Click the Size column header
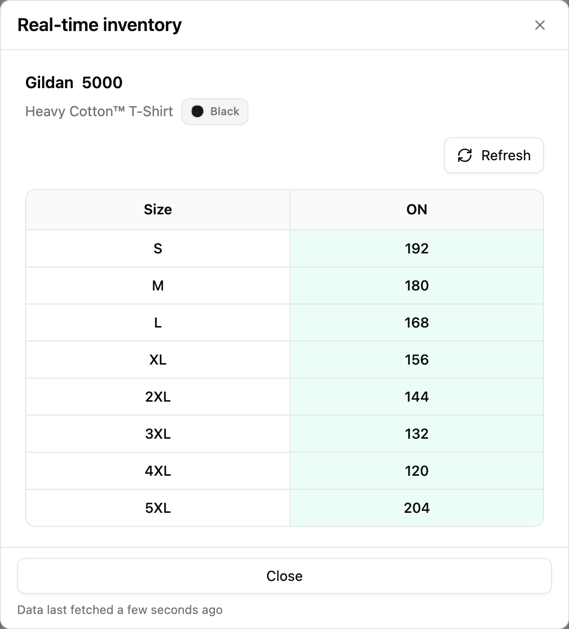The image size is (569, 629). (158, 209)
